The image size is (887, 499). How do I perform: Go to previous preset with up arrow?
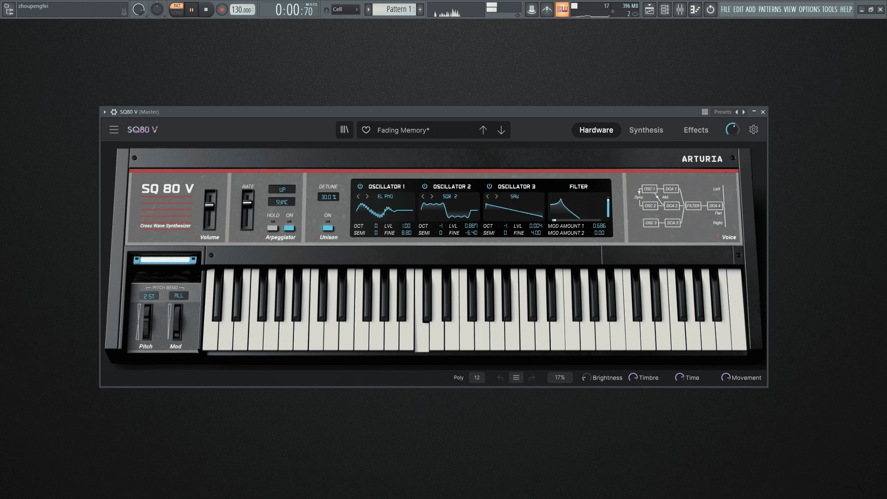click(x=483, y=130)
